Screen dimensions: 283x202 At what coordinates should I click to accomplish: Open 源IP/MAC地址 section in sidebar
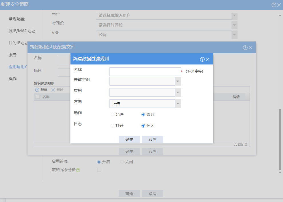22,31
